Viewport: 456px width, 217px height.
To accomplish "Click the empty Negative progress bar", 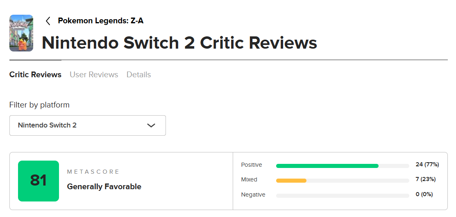I will coord(343,196).
